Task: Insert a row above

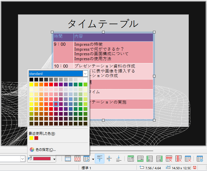Action: pos(131,159)
